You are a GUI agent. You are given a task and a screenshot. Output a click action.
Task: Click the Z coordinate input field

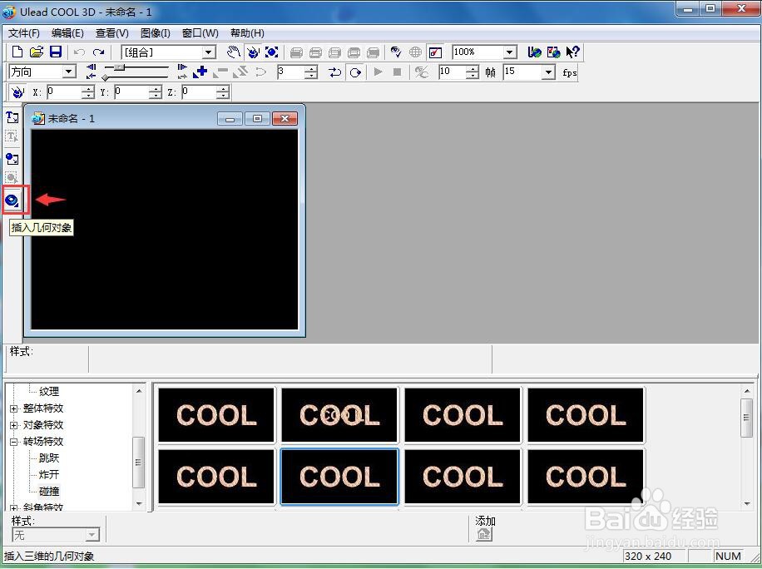[200, 92]
